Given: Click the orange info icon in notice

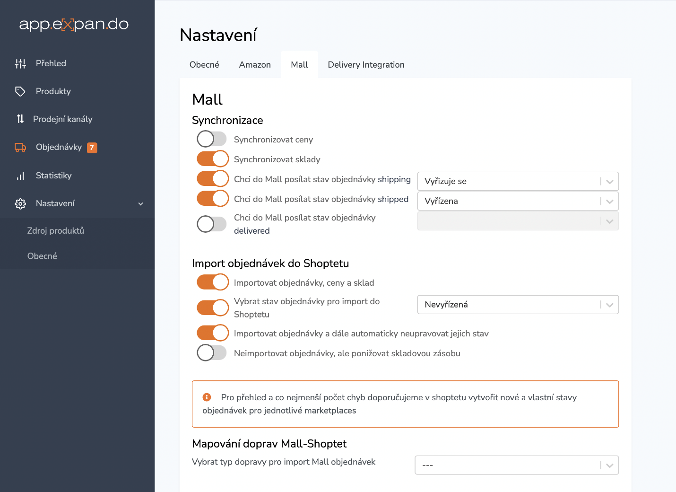Looking at the screenshot, I should 207,397.
